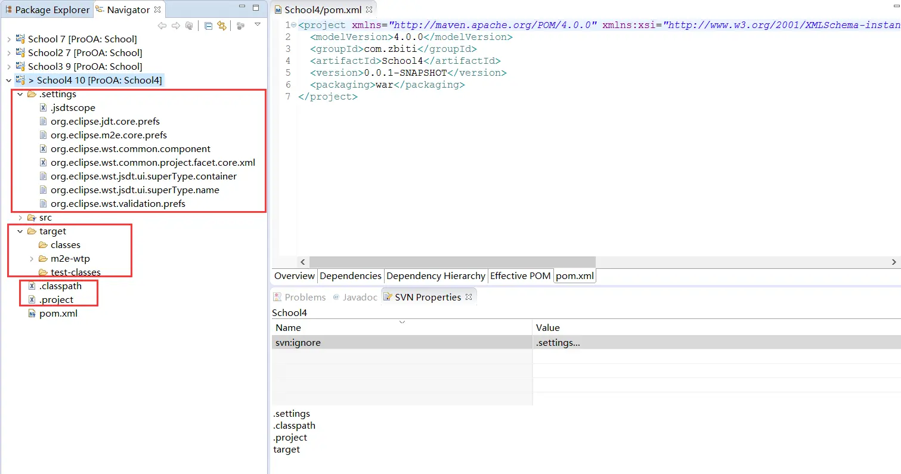
Task: Click the horizontal scrollbar in pom editor
Action: tap(453, 262)
